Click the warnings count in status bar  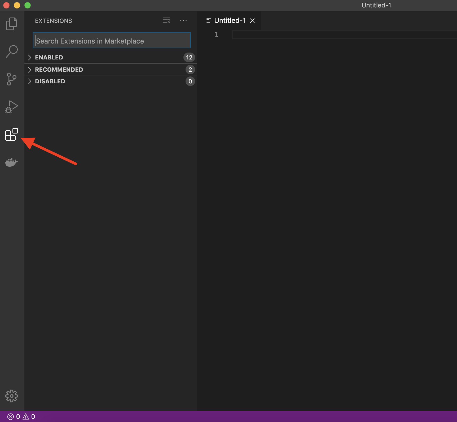point(29,416)
